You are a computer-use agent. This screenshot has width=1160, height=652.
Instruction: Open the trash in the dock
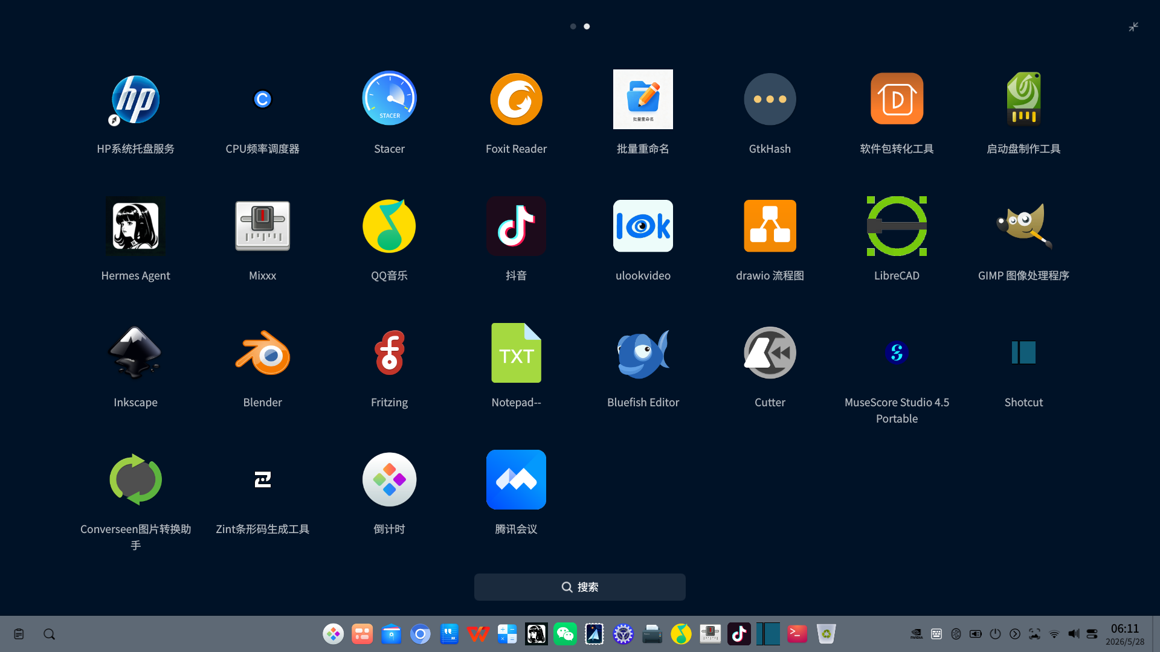826,634
